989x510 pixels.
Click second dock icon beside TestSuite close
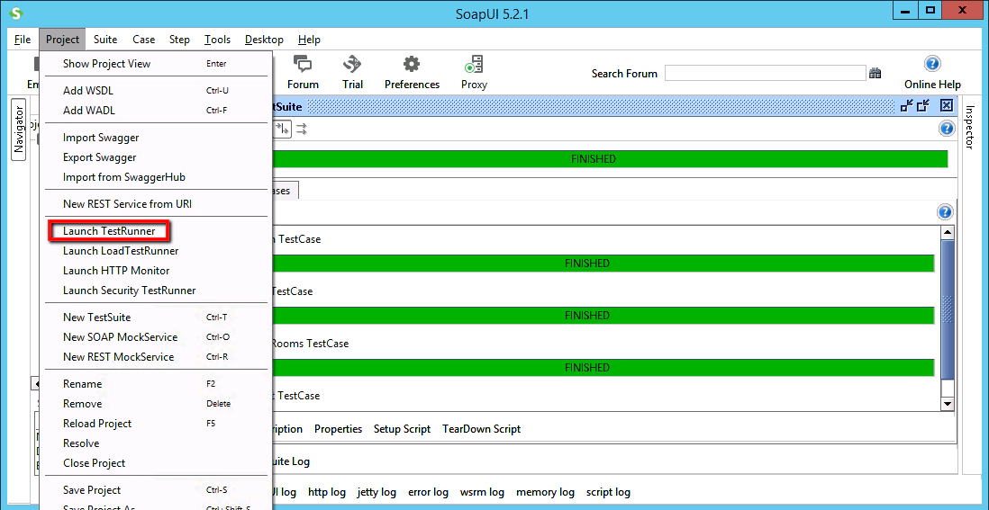924,106
